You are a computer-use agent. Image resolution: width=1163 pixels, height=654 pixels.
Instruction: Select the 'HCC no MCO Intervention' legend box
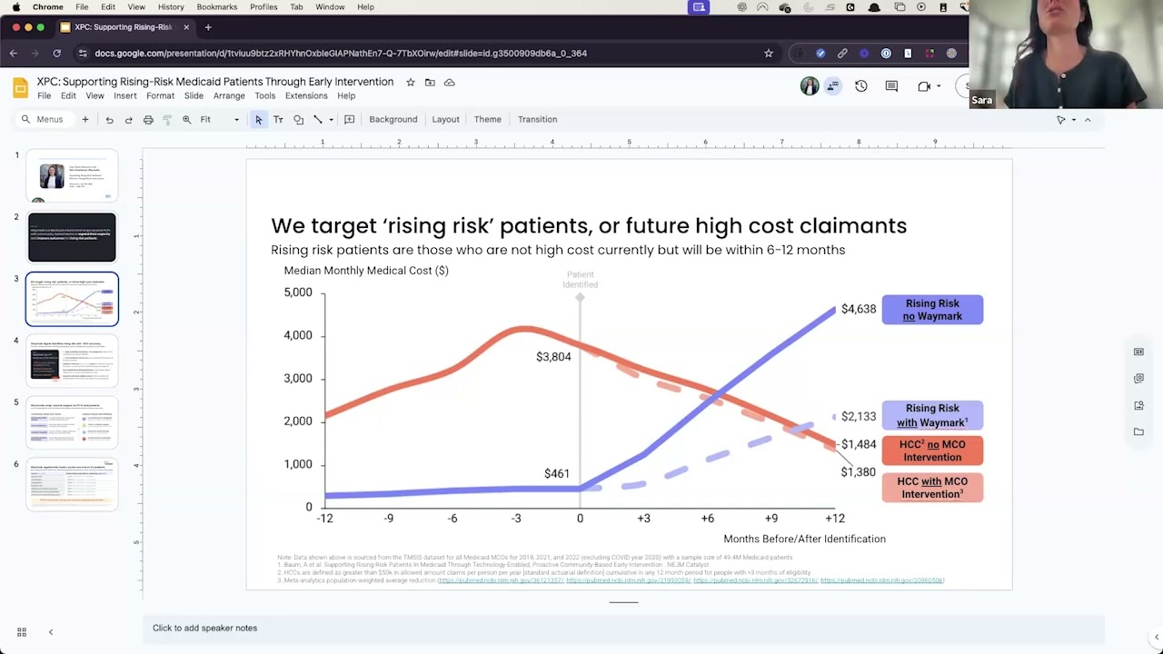coord(932,451)
